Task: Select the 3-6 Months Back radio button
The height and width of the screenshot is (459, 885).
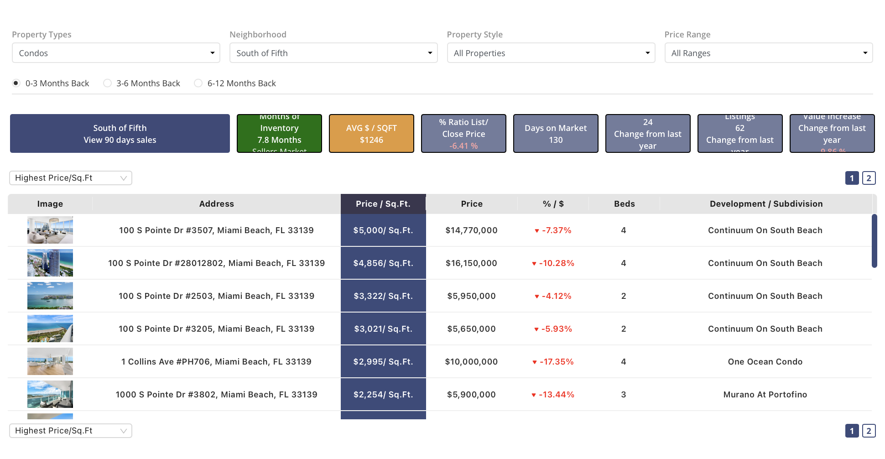Action: point(107,83)
